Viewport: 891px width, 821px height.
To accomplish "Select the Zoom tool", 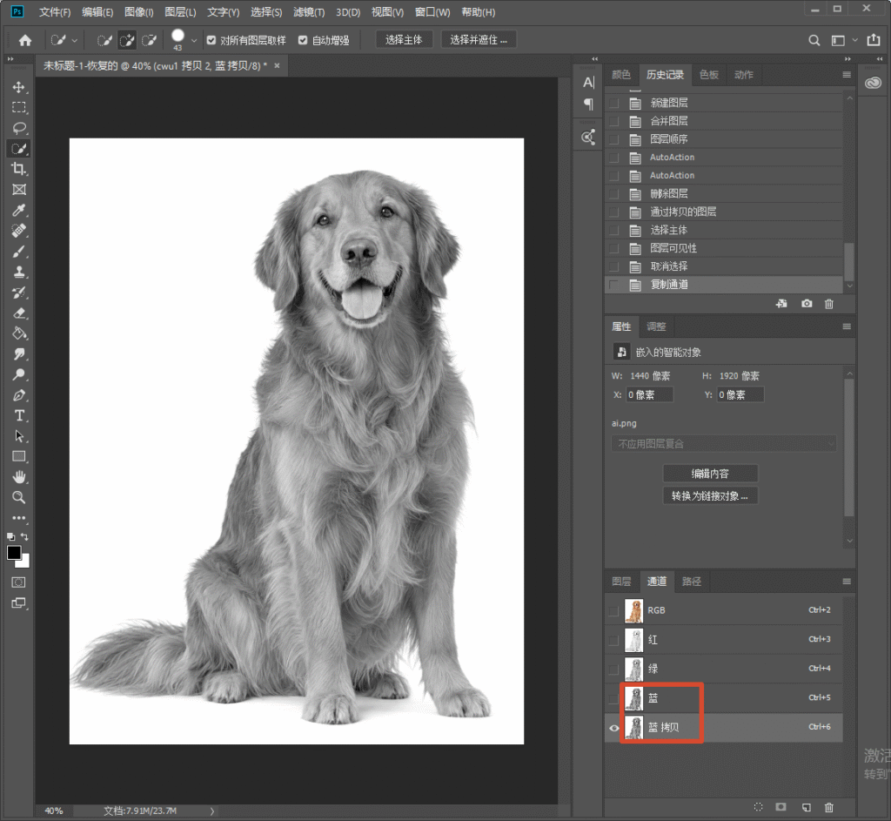I will point(19,497).
